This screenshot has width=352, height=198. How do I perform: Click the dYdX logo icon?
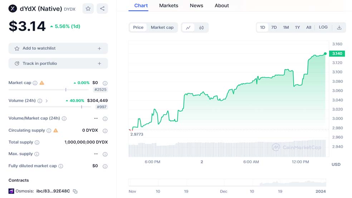point(13,9)
